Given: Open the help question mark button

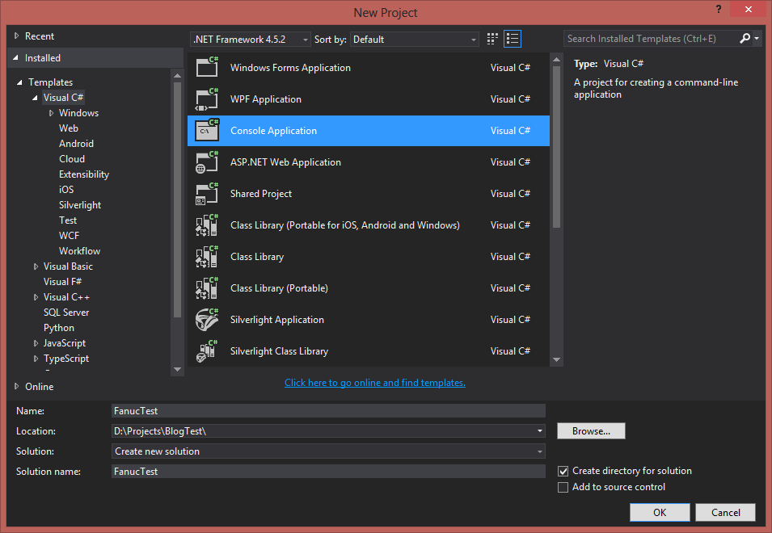Looking at the screenshot, I should pos(719,10).
